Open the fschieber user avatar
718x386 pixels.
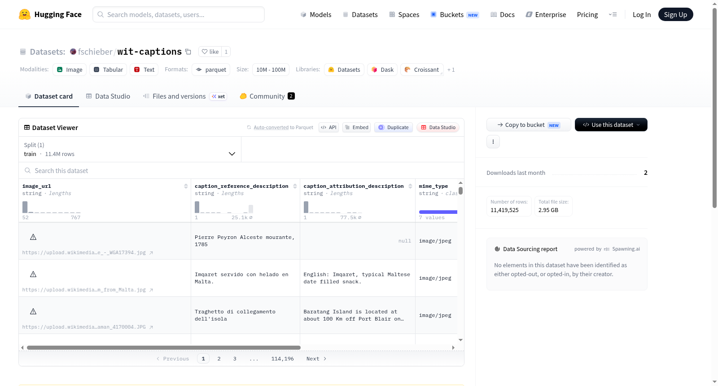pyautogui.click(x=73, y=52)
